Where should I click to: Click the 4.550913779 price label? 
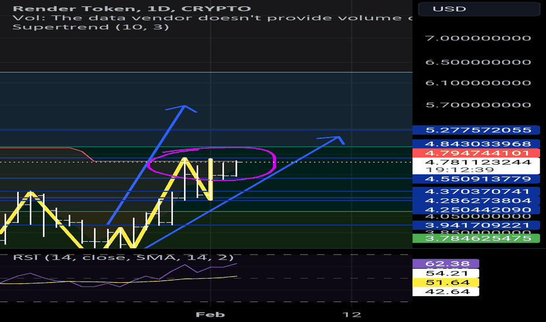(x=476, y=179)
